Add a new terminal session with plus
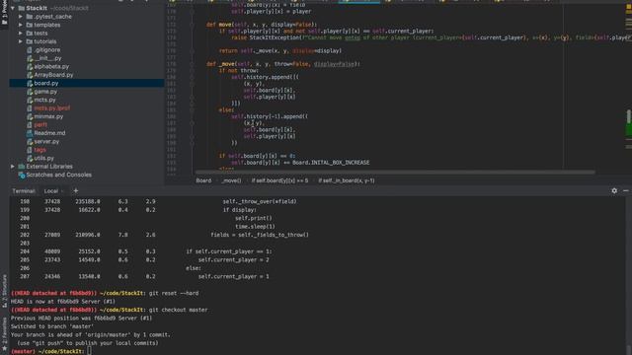The image size is (632, 355). (76, 190)
